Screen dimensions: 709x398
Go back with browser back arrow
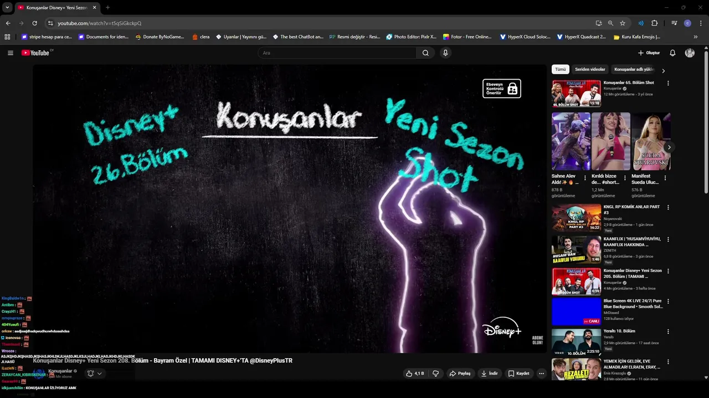[x=8, y=23]
